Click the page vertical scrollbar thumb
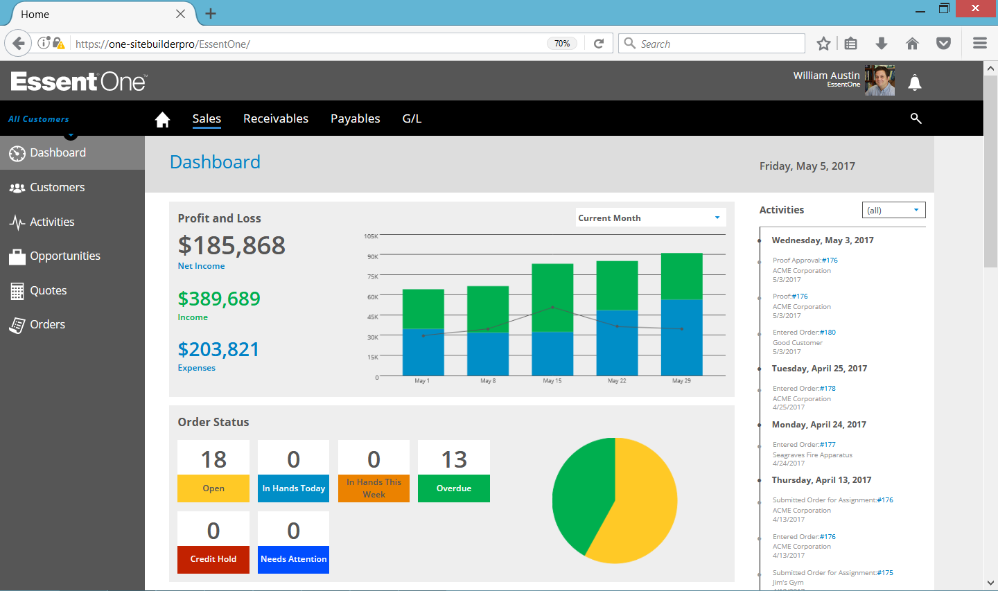 point(991,171)
